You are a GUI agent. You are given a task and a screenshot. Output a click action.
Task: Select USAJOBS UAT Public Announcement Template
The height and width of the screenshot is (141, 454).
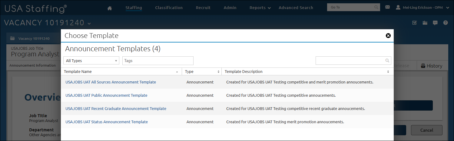[106, 95]
